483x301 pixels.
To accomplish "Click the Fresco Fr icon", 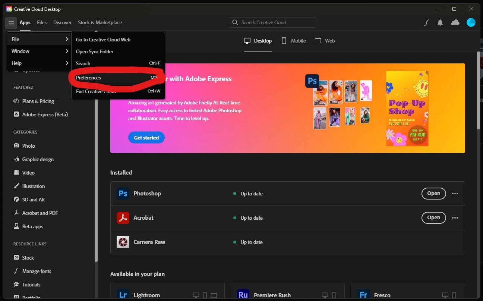I will coord(363,295).
